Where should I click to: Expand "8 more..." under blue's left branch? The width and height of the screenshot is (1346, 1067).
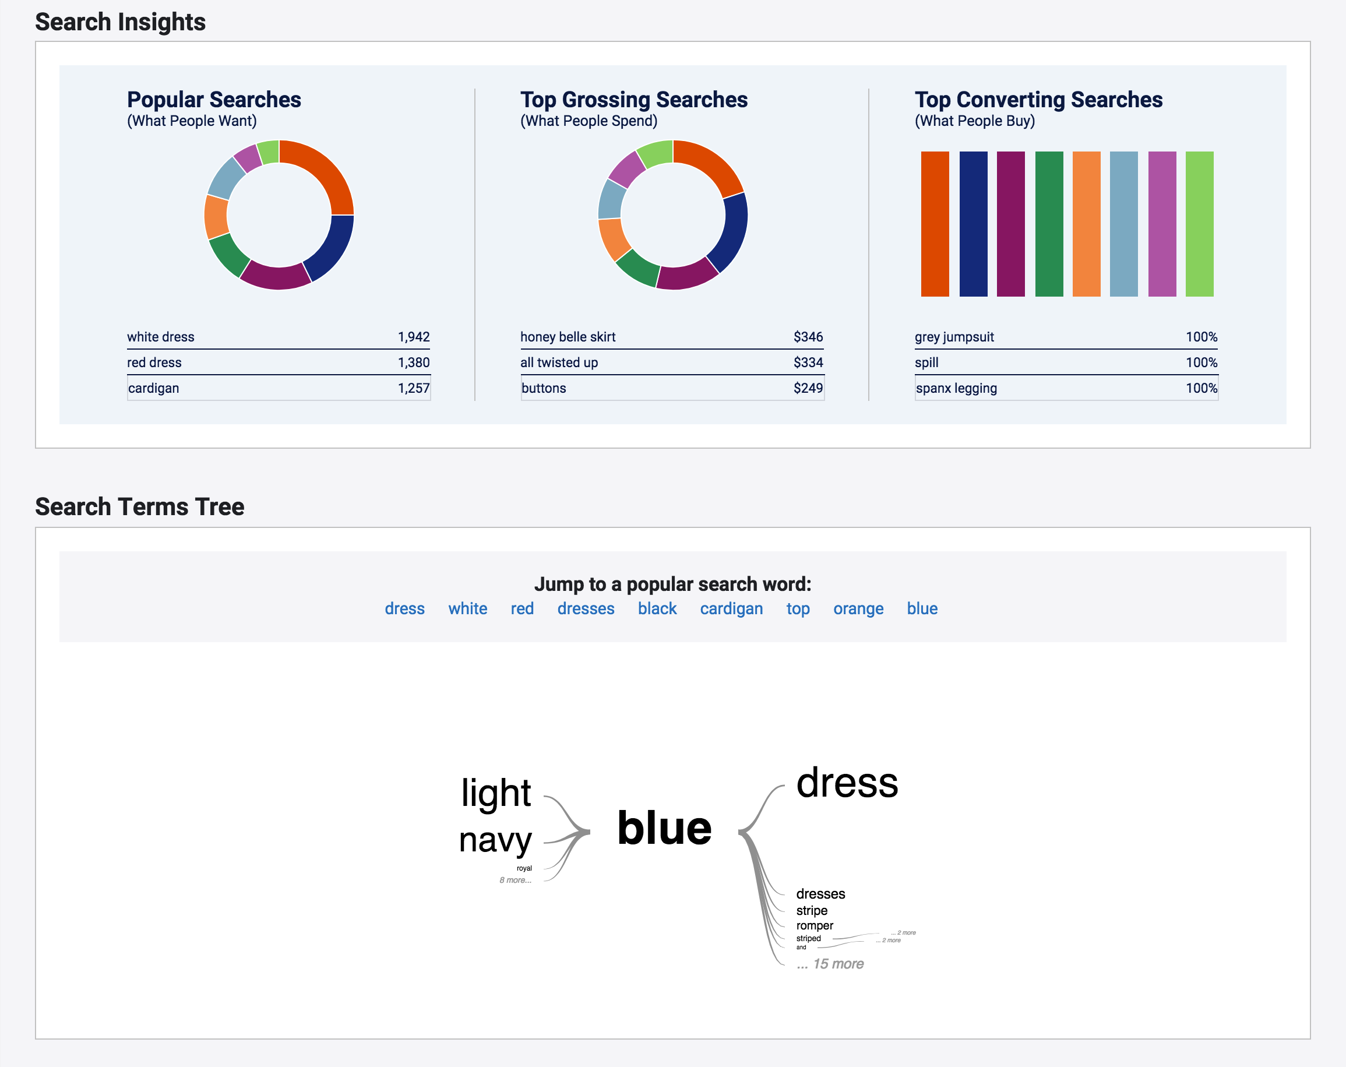(x=515, y=880)
